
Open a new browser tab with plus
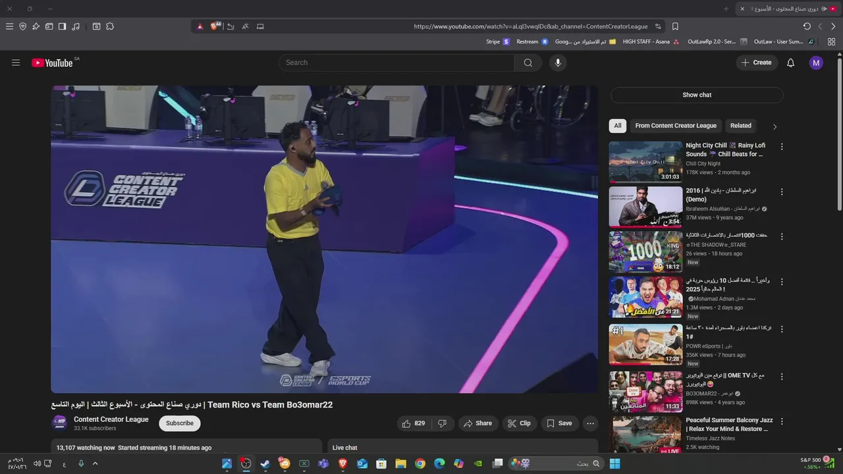[726, 9]
